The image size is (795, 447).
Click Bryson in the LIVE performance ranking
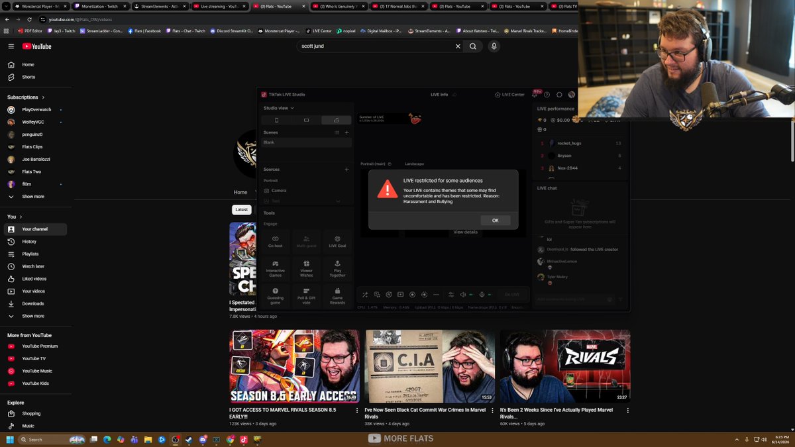(x=564, y=156)
